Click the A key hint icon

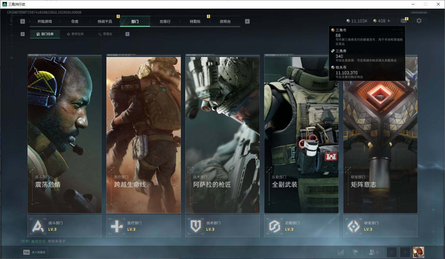[x=23, y=34]
